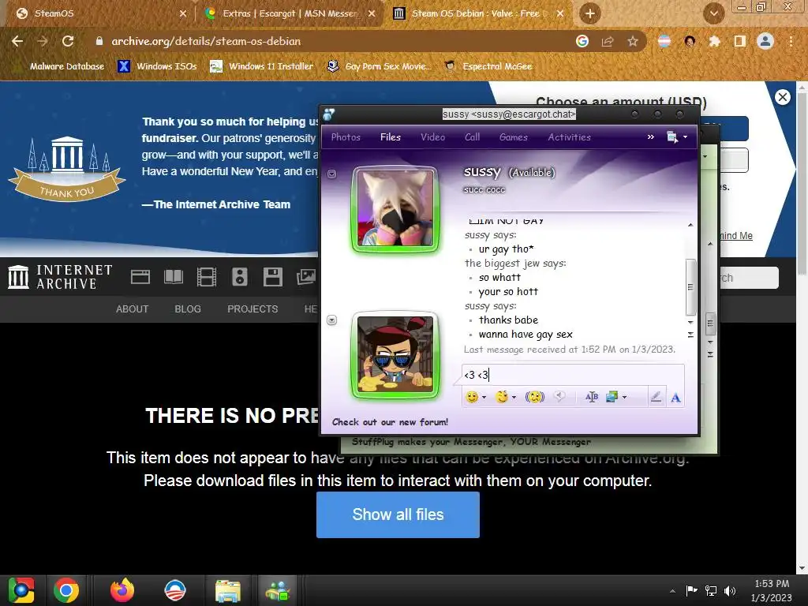Click the chat history scrollbar thumb
The image size is (808, 606).
coord(690,287)
